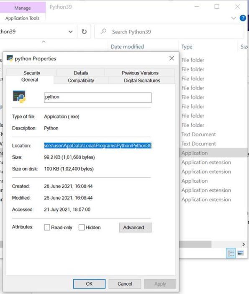Toggle the Hidden attribute checkbox
249x294 pixels.
point(82,228)
